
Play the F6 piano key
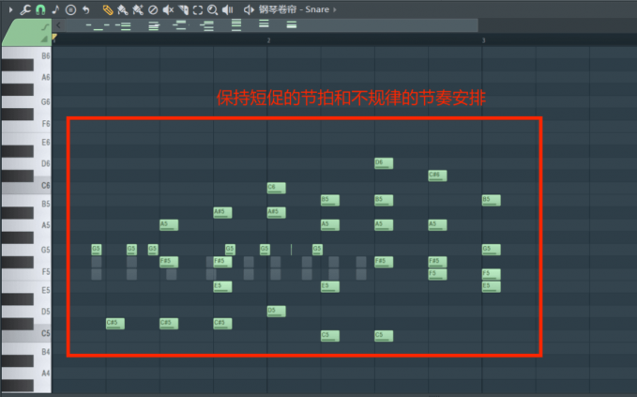coord(42,124)
